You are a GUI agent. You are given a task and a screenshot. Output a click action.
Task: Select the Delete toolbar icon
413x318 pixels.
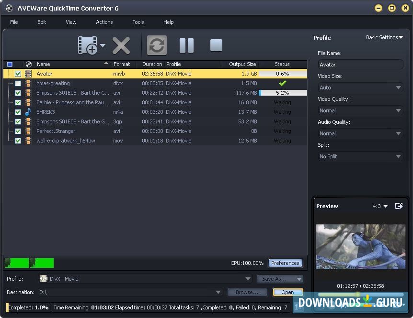tap(121, 44)
